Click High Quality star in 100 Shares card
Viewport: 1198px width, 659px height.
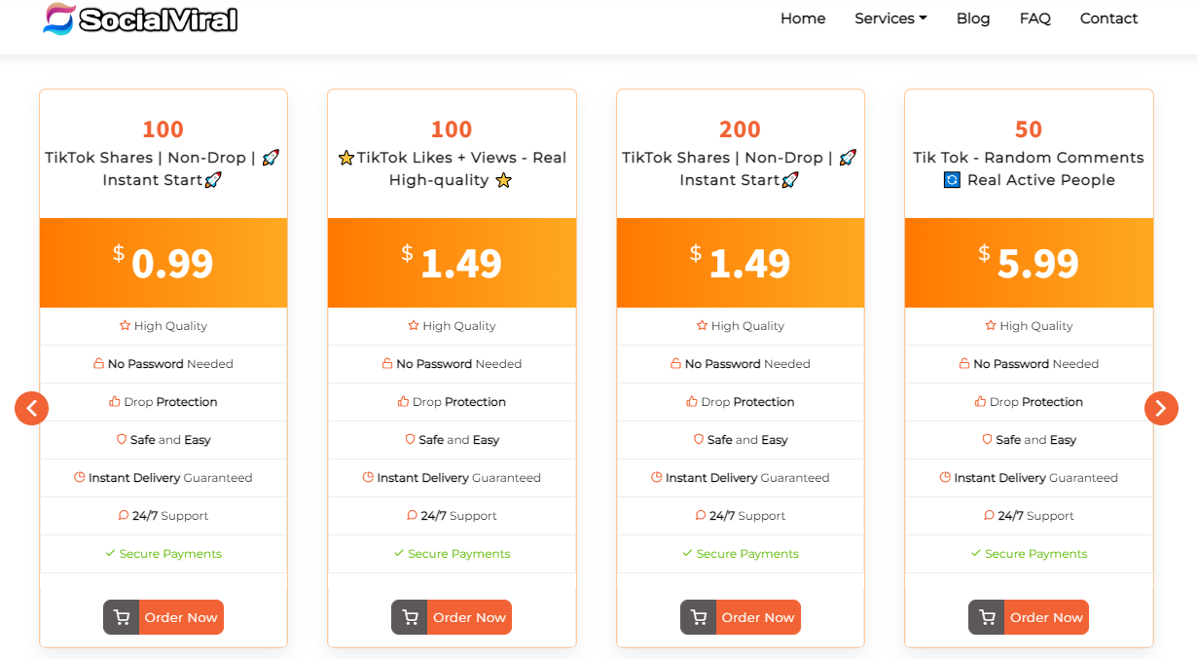point(125,326)
